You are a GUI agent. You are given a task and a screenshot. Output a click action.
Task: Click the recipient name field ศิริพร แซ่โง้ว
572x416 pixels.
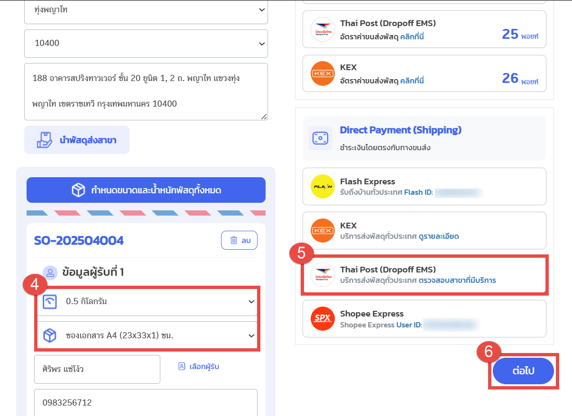pyautogui.click(x=97, y=369)
